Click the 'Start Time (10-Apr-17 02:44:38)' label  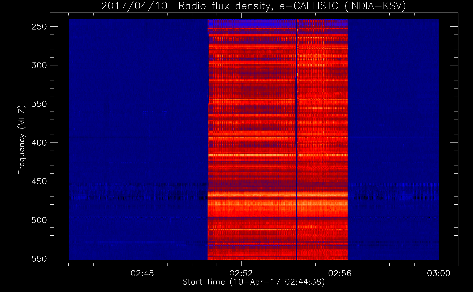[x=253, y=282]
